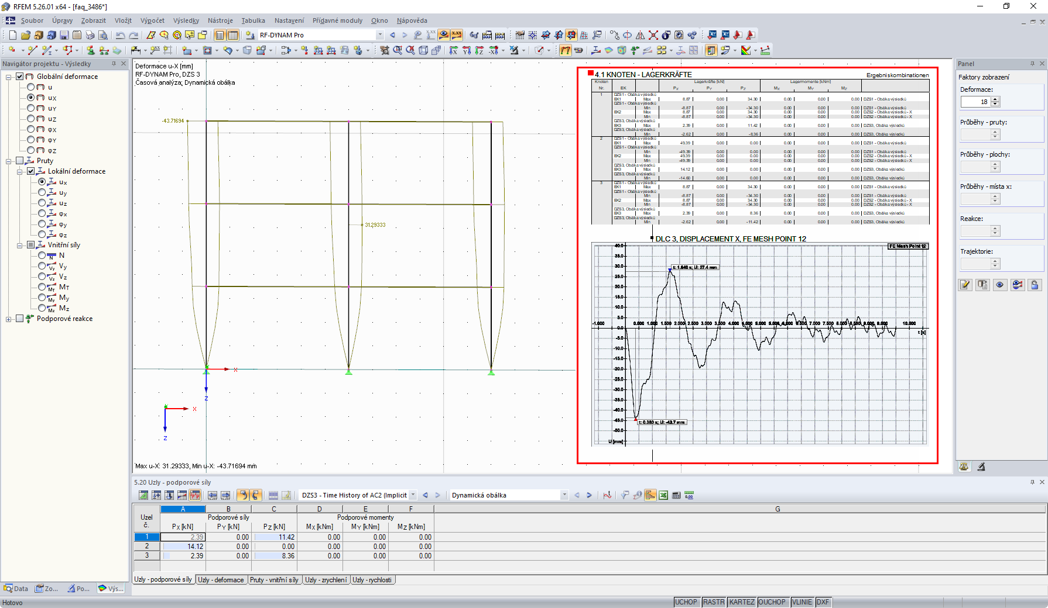Collapse the Vnitřní síly tree node

(x=20, y=245)
